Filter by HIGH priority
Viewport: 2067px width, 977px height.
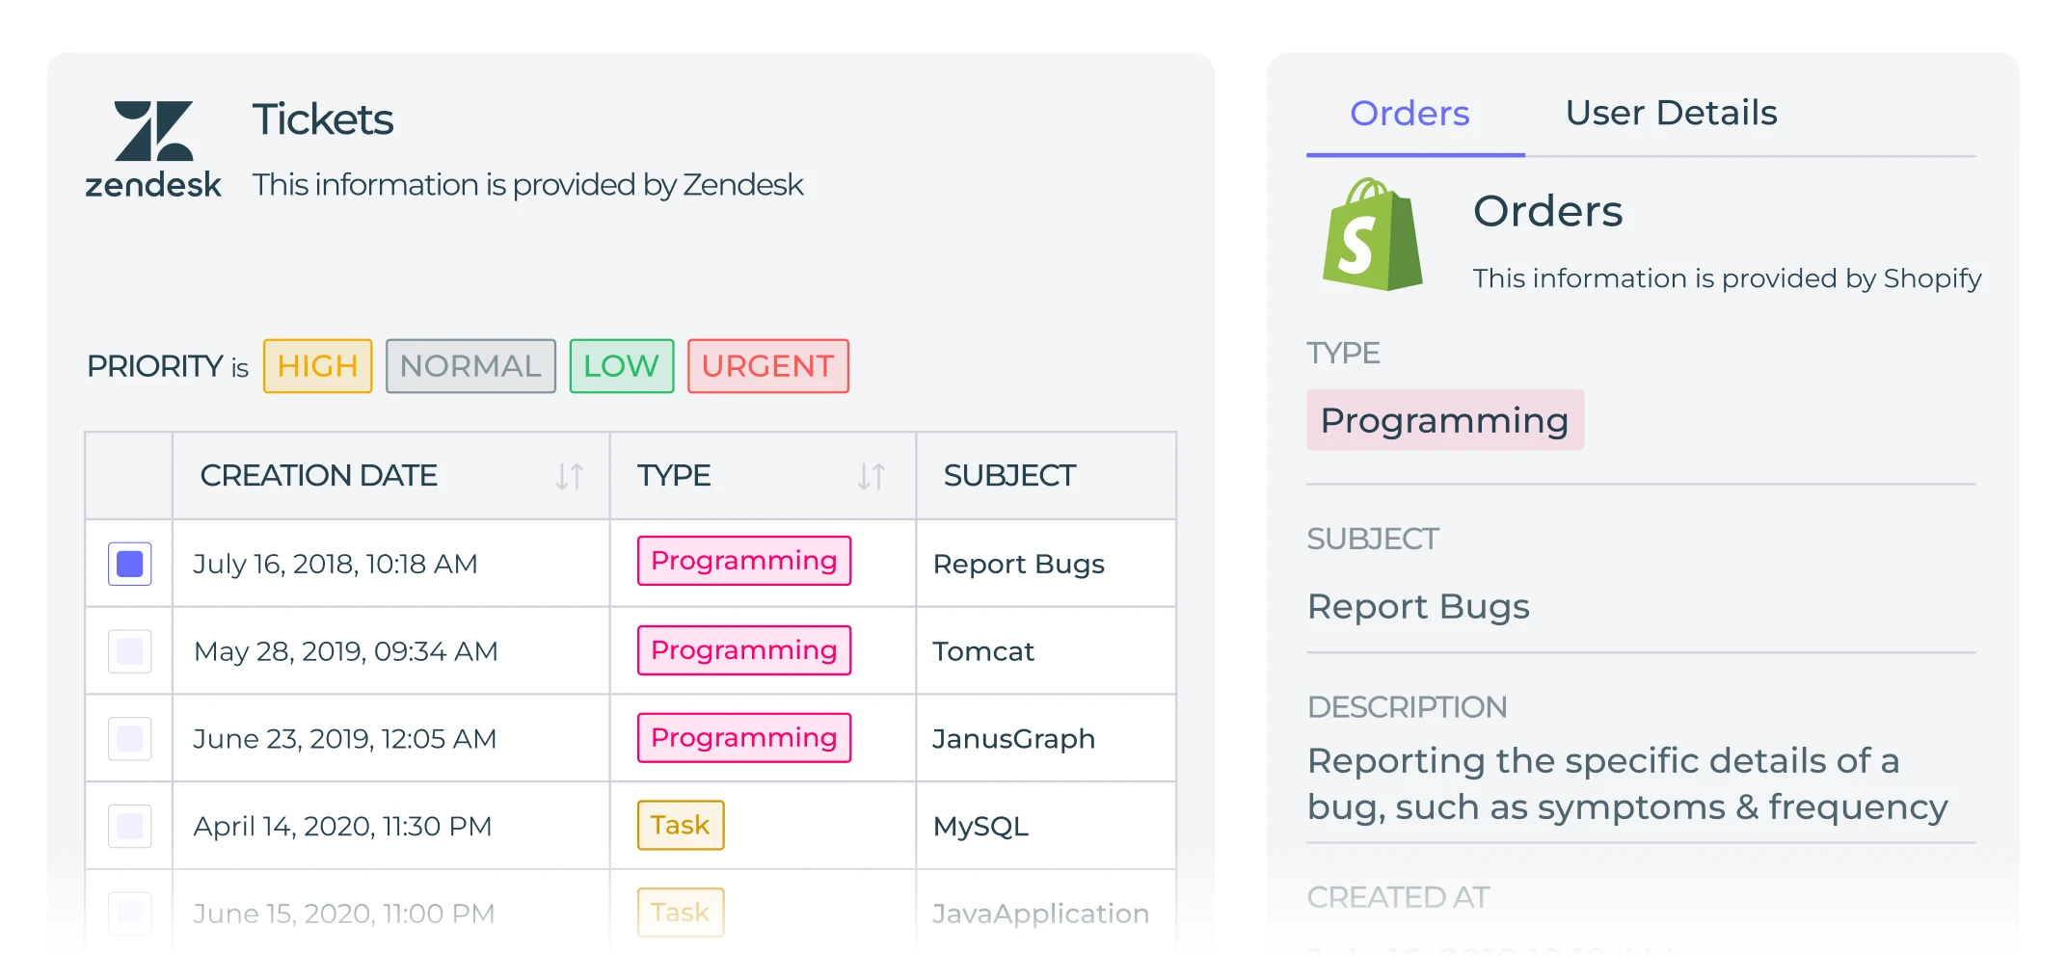click(317, 366)
